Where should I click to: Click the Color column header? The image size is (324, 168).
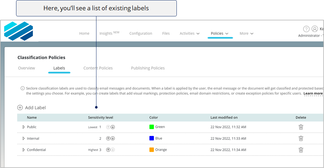click(x=154, y=118)
